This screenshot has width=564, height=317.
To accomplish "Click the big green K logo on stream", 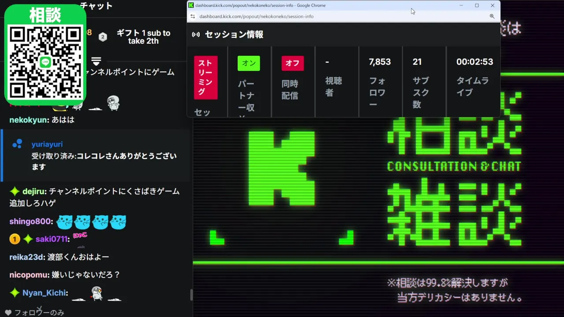I will [282, 168].
